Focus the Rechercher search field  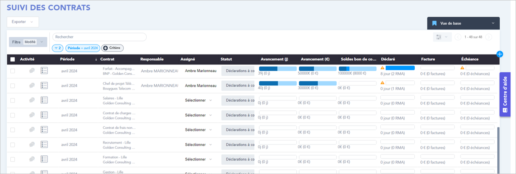[x=99, y=37]
